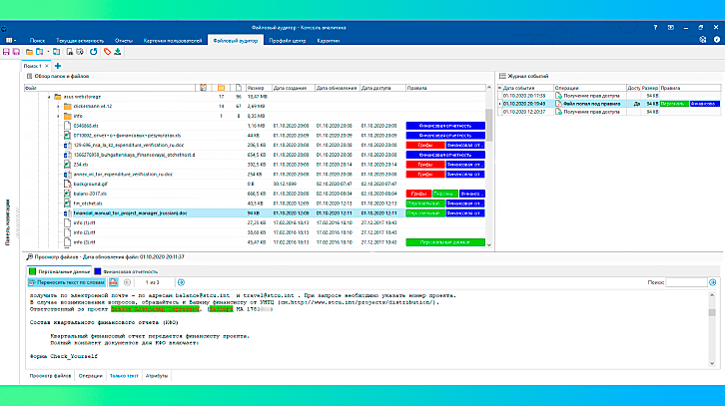Click the Refresh icon in toolbar
The width and height of the screenshot is (725, 406).
click(93, 51)
